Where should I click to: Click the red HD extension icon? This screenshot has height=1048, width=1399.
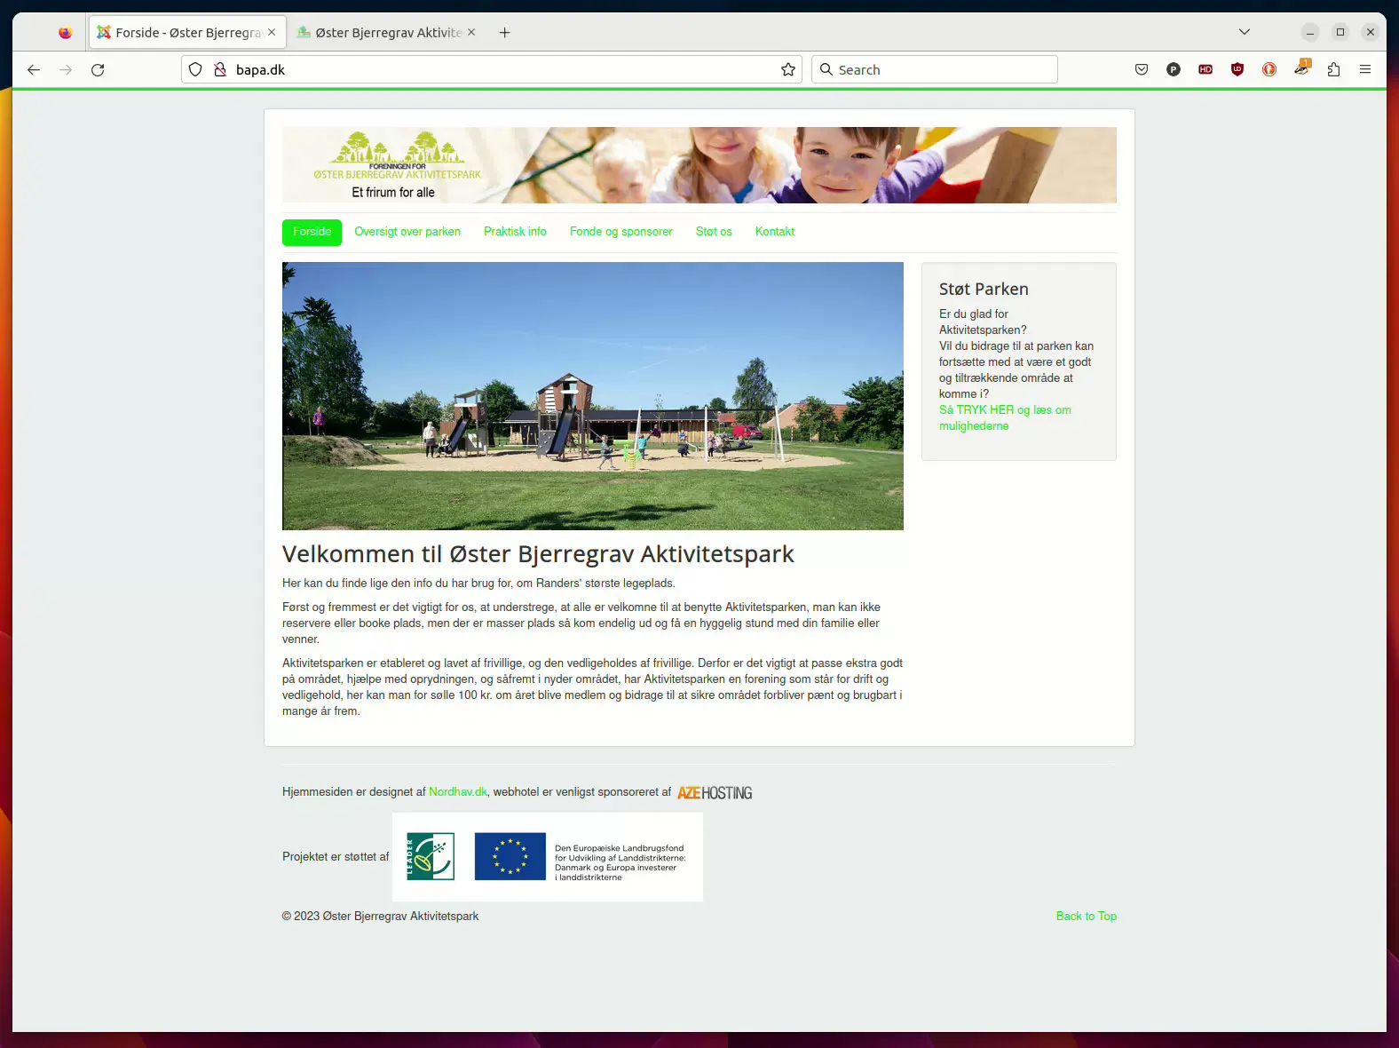(1205, 69)
